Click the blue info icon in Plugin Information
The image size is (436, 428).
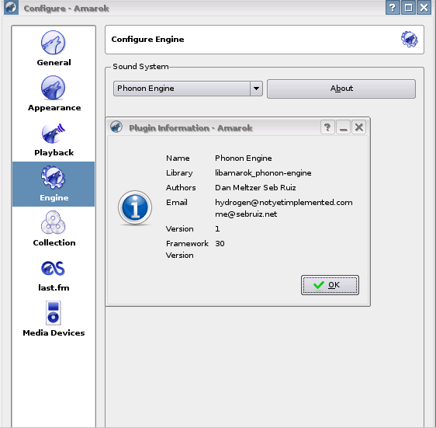(x=135, y=207)
